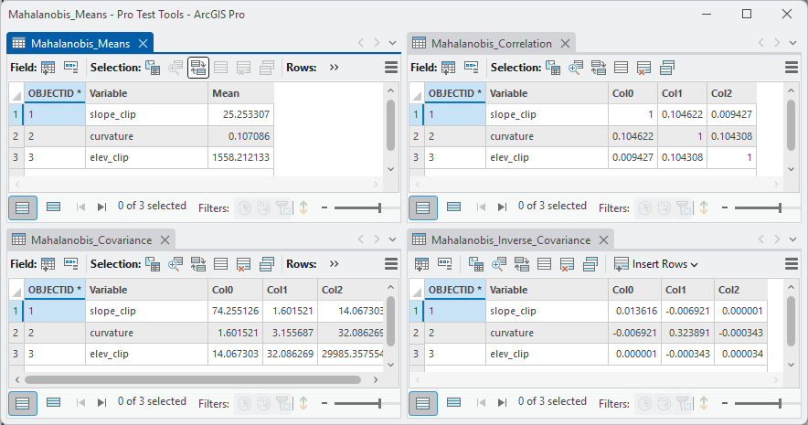Toggle Show all records in Mahalanobis_Covariance footer
The height and width of the screenshot is (425, 808).
click(23, 403)
